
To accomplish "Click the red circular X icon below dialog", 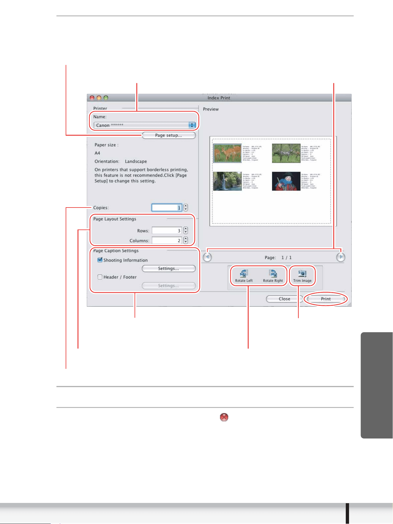I will tap(224, 417).
